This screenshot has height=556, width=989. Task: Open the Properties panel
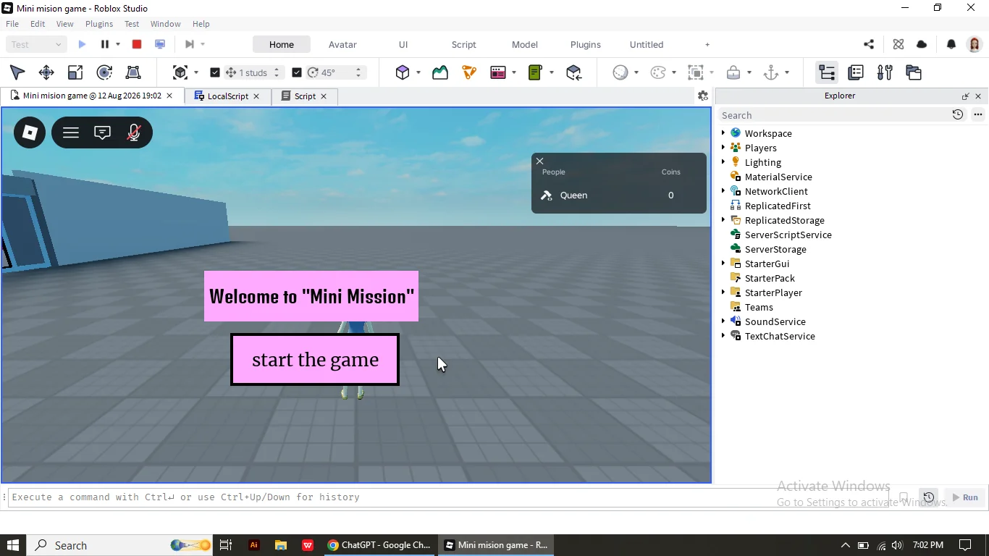(856, 72)
